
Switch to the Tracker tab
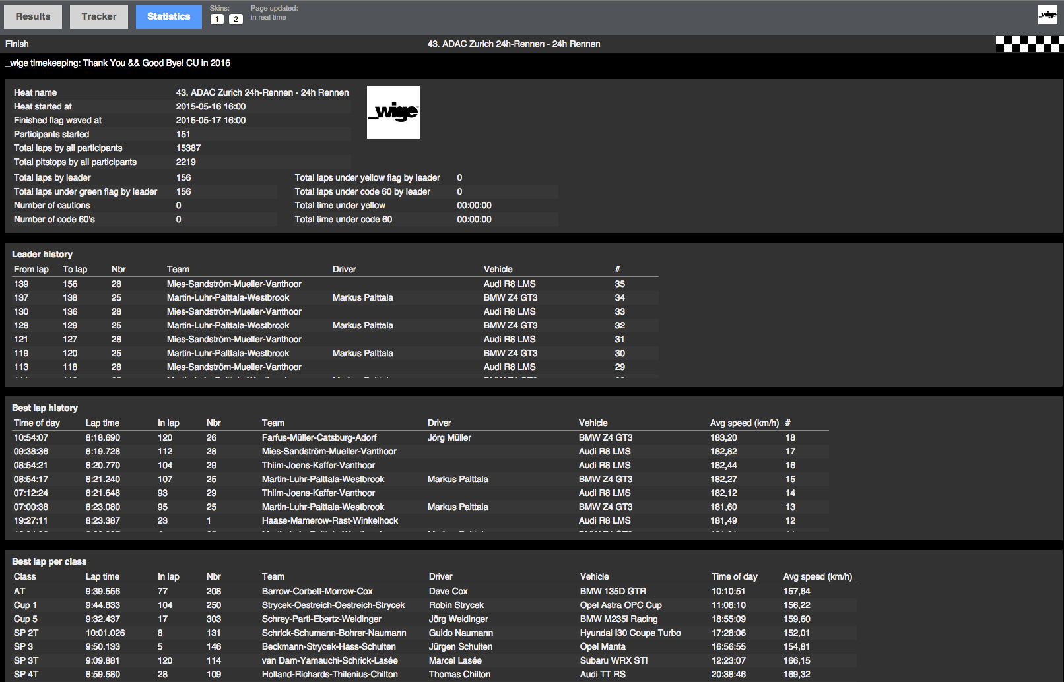pyautogui.click(x=99, y=16)
